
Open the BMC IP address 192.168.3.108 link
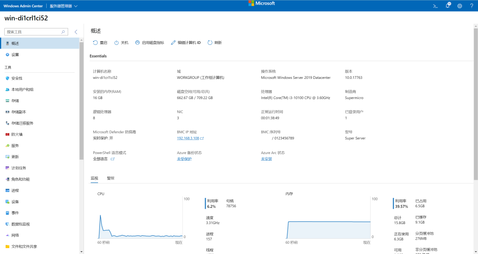188,138
